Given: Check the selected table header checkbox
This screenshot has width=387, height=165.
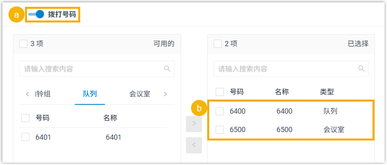Looking at the screenshot, I should tap(220, 92).
